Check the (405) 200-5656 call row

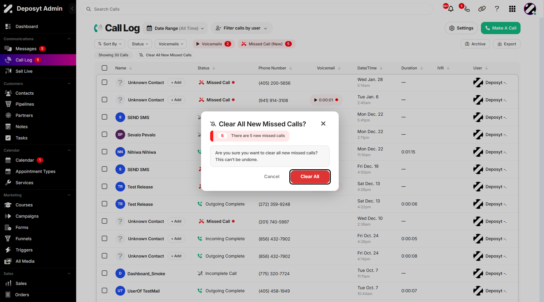(104, 82)
